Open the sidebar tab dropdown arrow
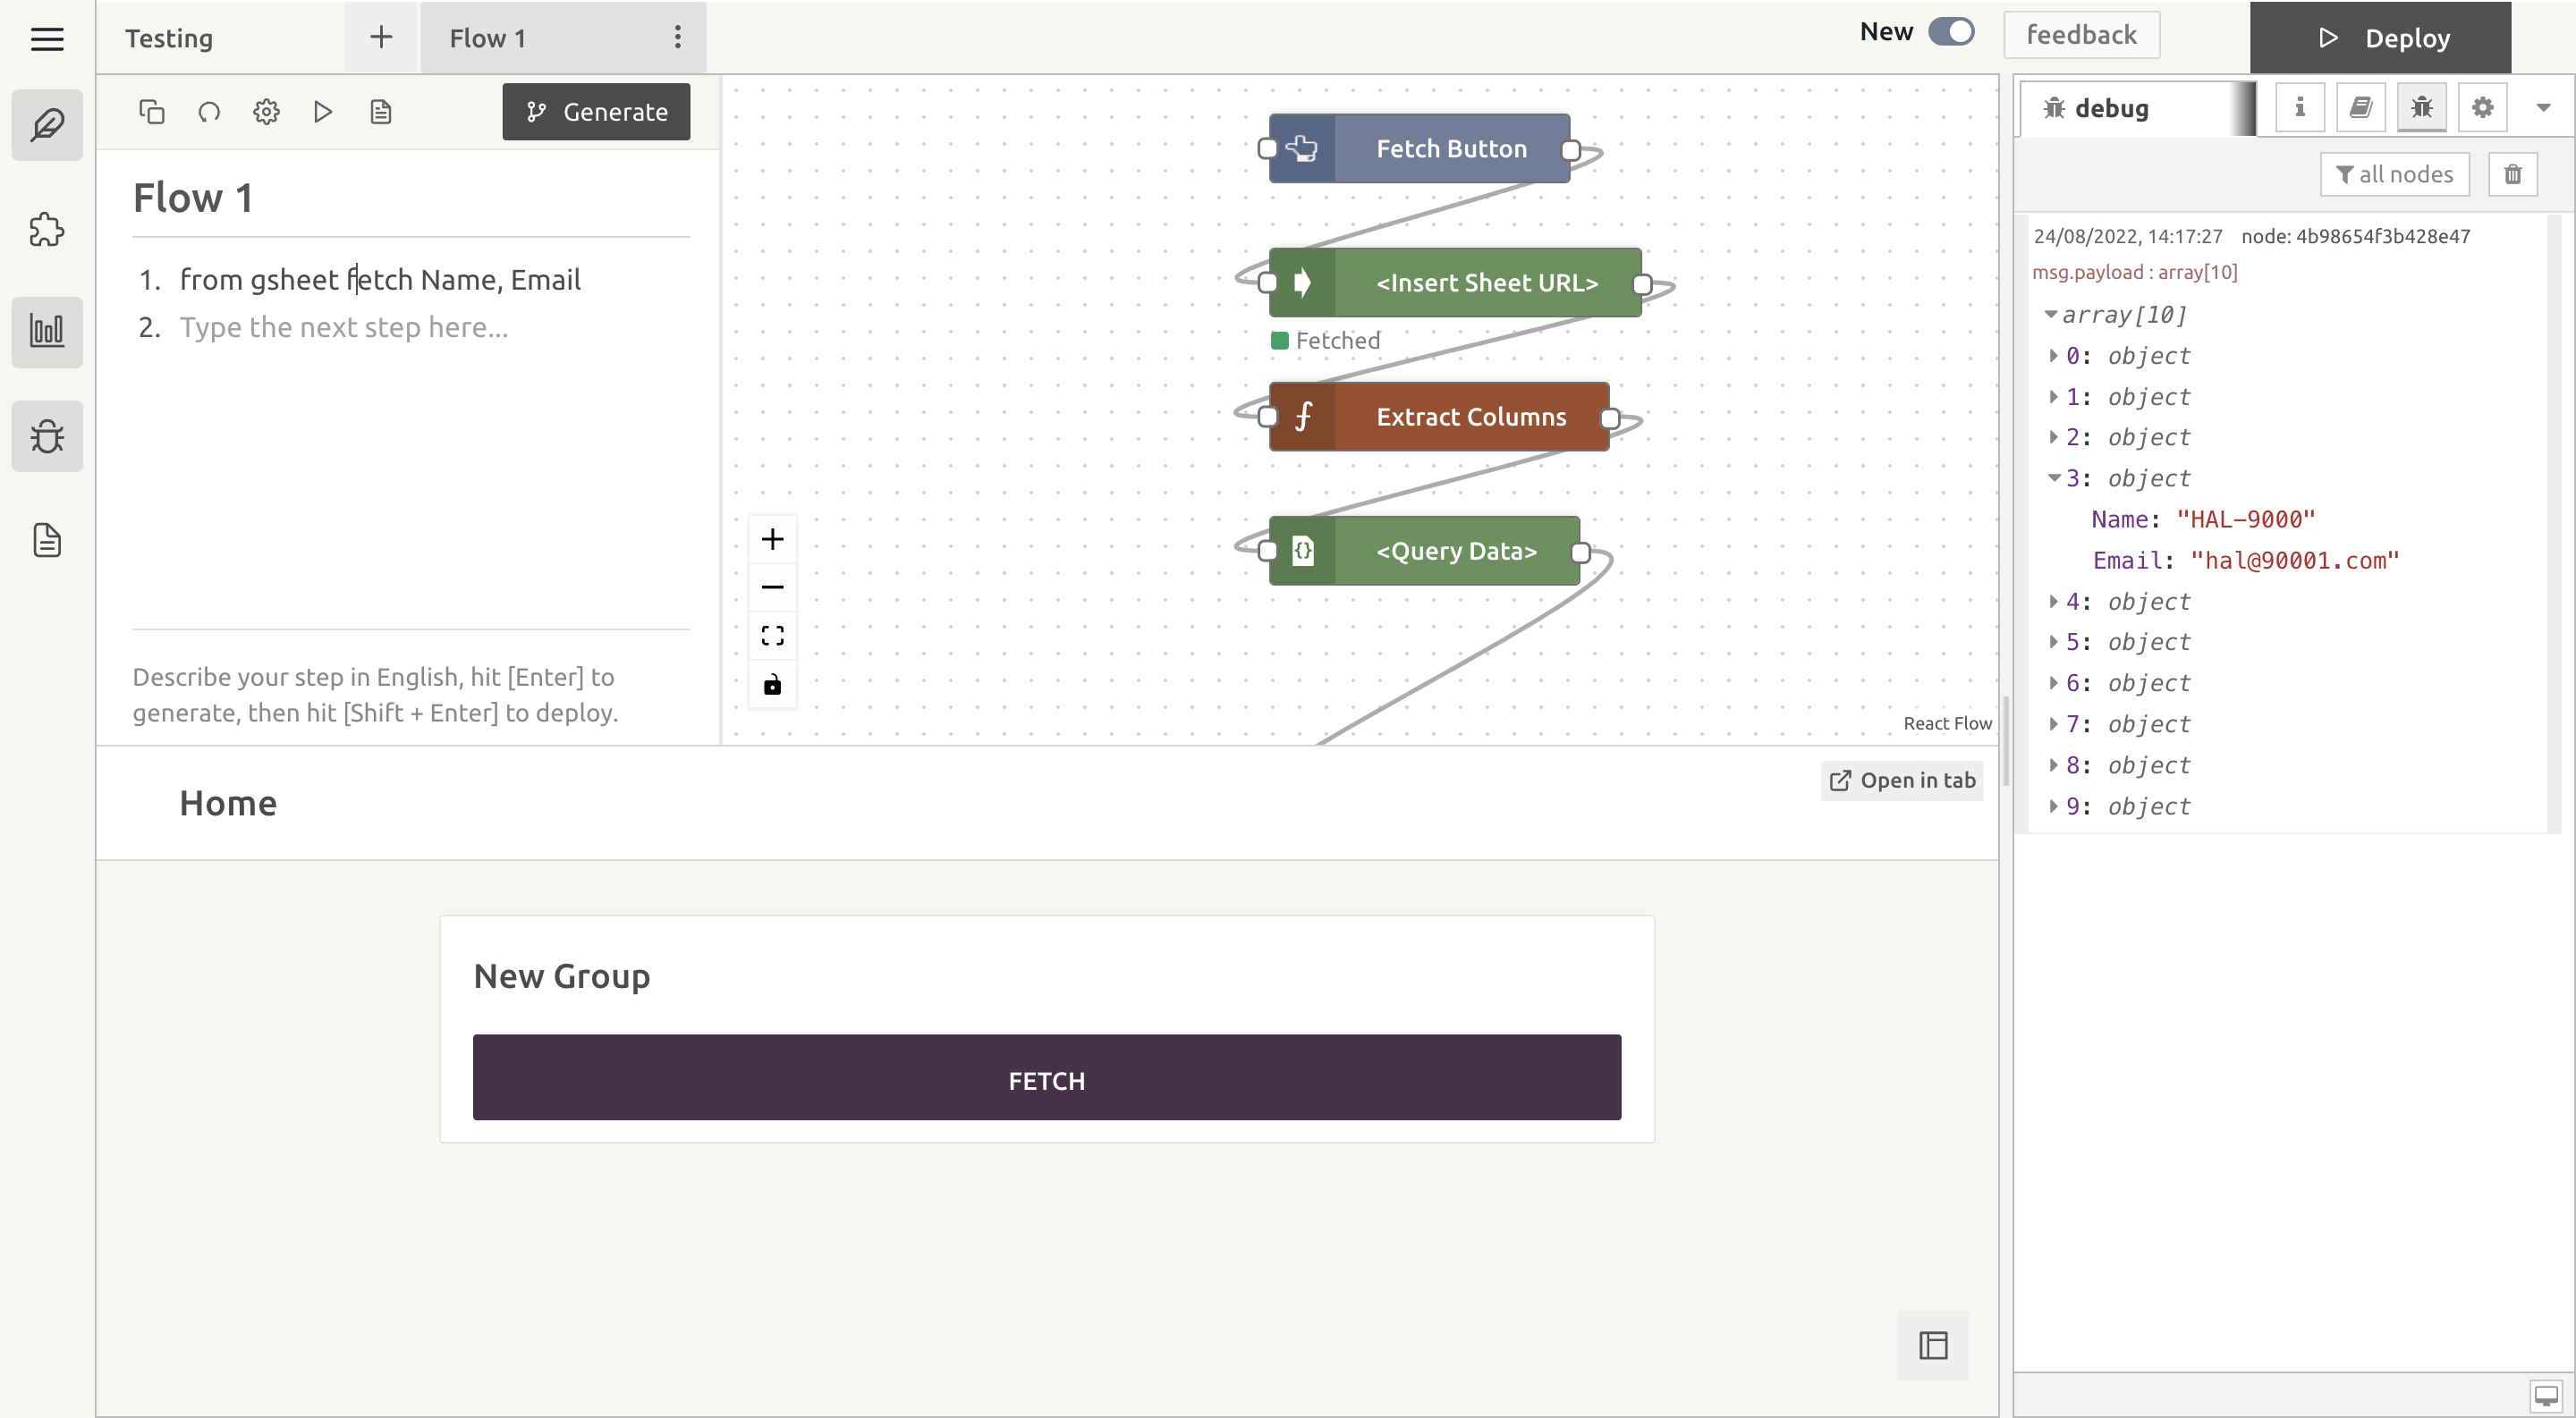 [2543, 108]
